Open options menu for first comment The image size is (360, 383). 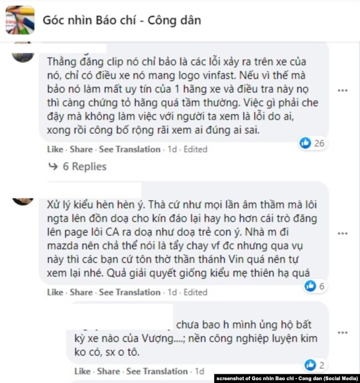tap(342, 91)
